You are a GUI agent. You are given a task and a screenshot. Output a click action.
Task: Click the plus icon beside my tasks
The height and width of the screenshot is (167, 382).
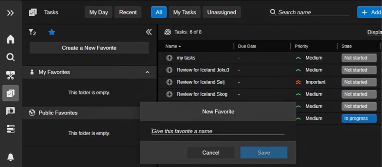[x=169, y=58]
